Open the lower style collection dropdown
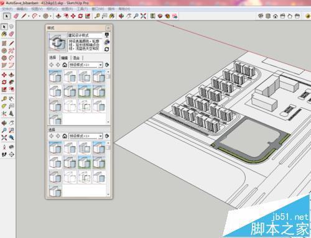Image resolution: width=311 pixels, height=238 pixels. pyautogui.click(x=86, y=136)
